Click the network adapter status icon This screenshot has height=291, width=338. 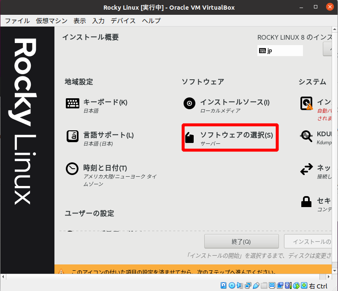click(248, 286)
